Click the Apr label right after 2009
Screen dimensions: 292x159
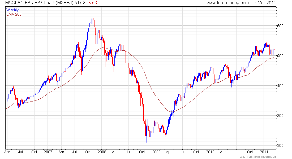[x=169, y=152]
